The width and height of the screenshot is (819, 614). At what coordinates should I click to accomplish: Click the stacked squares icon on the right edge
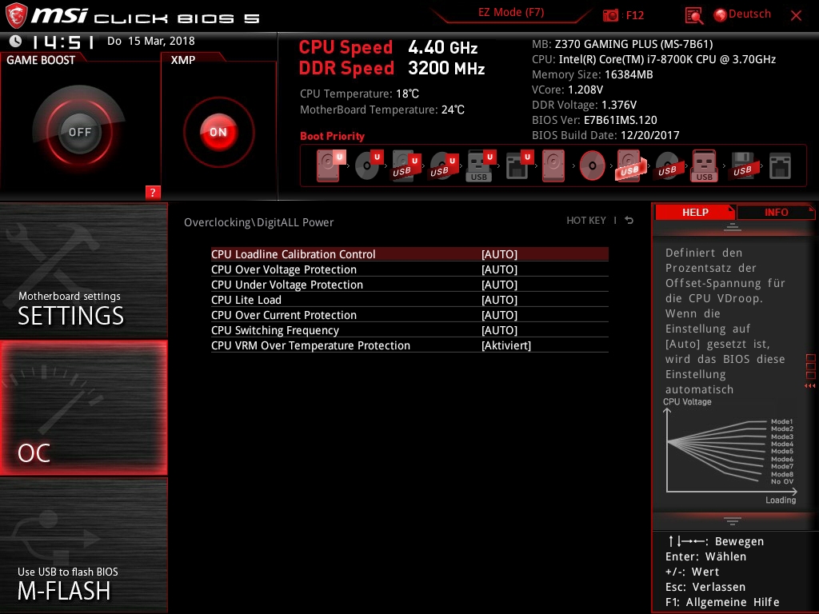pyautogui.click(x=811, y=366)
